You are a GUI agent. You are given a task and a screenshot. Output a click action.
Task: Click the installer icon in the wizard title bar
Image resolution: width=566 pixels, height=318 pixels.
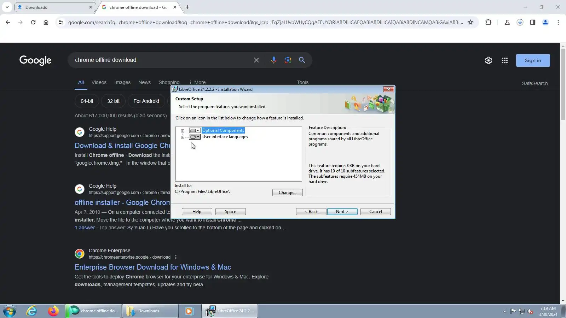point(175,89)
